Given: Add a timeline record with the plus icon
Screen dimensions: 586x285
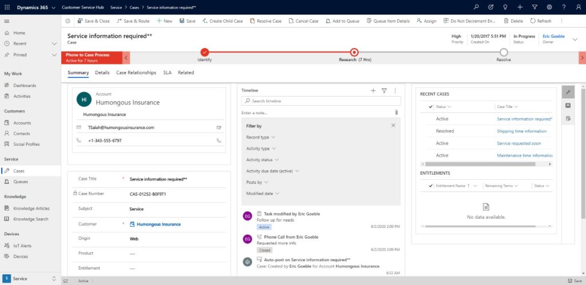Looking at the screenshot, I should [x=373, y=91].
